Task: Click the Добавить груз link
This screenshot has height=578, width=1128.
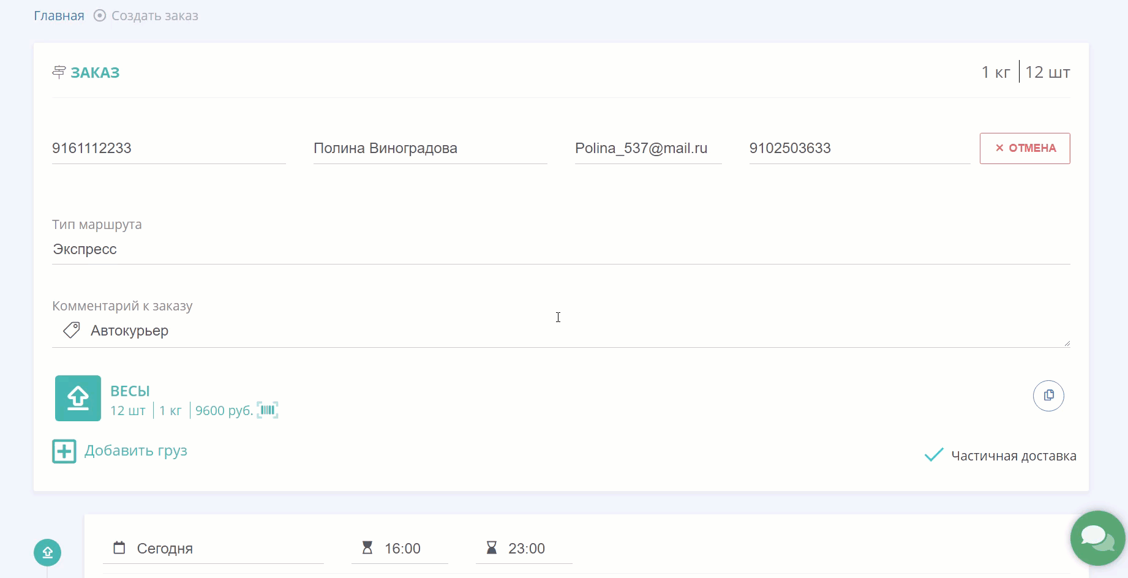Action: pyautogui.click(x=136, y=451)
